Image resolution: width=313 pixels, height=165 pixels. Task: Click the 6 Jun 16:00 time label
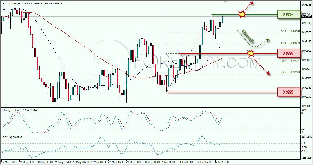point(222,162)
